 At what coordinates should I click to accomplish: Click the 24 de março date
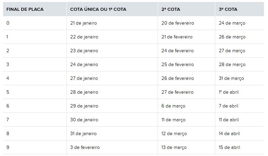tap(232, 23)
